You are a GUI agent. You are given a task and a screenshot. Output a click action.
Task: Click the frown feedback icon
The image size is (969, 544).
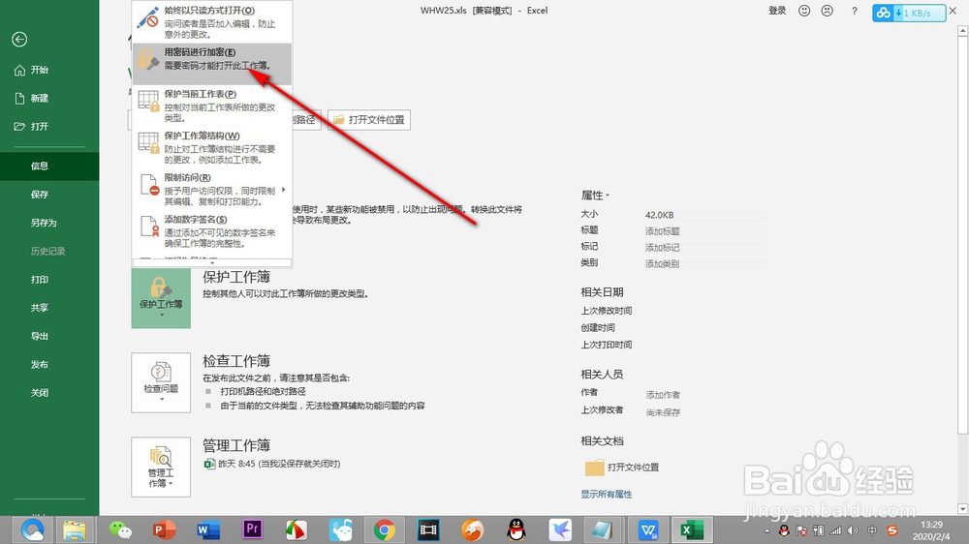pos(827,11)
